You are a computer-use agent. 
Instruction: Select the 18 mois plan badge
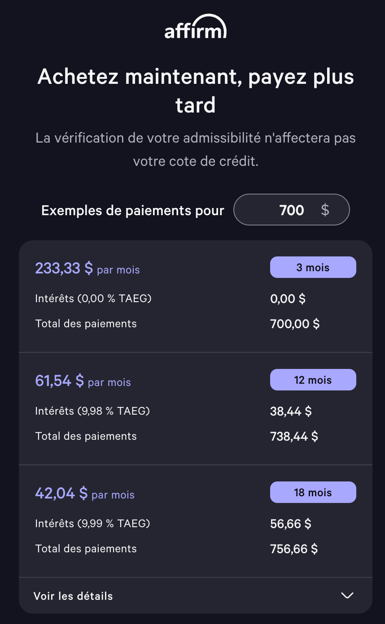313,492
